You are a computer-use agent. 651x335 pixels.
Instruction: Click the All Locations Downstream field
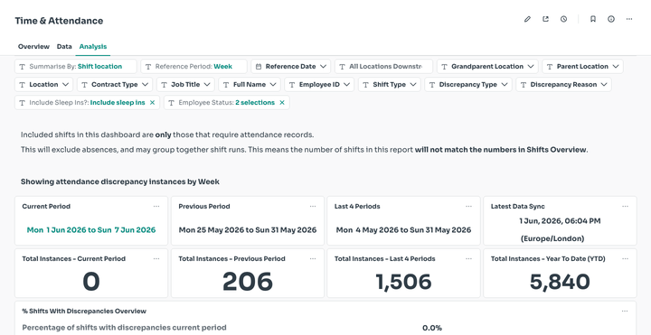383,66
